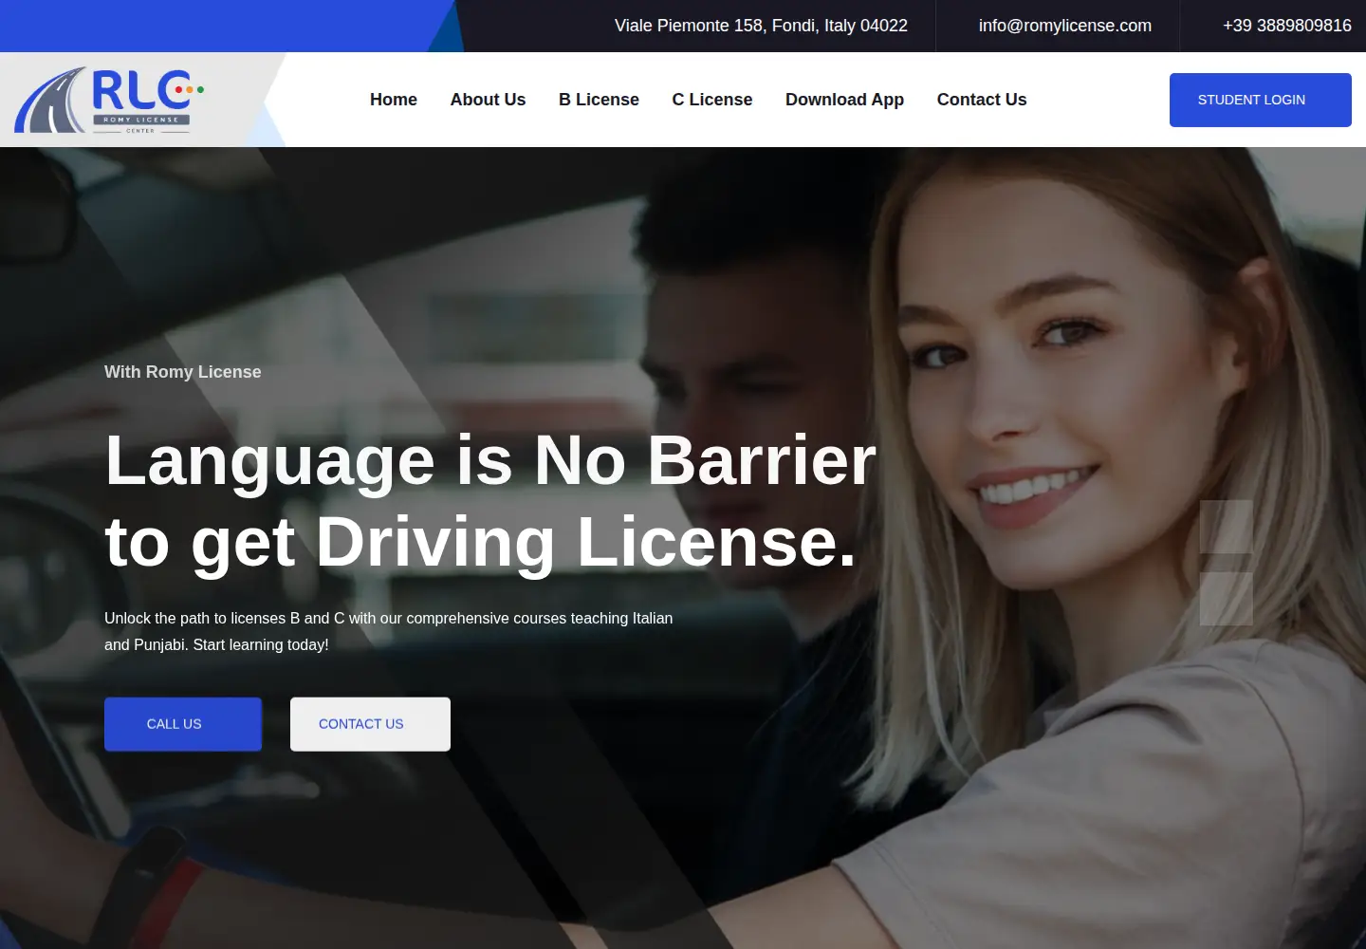Open the B License page

(x=599, y=100)
